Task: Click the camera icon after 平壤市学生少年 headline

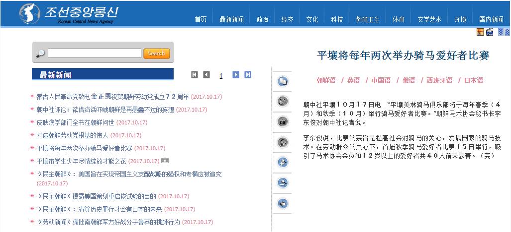Action: click(x=165, y=161)
